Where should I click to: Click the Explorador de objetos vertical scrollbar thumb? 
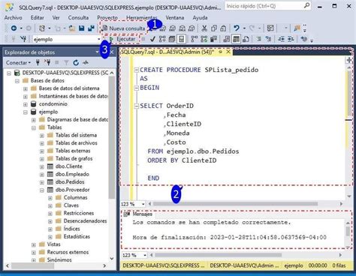[112, 137]
